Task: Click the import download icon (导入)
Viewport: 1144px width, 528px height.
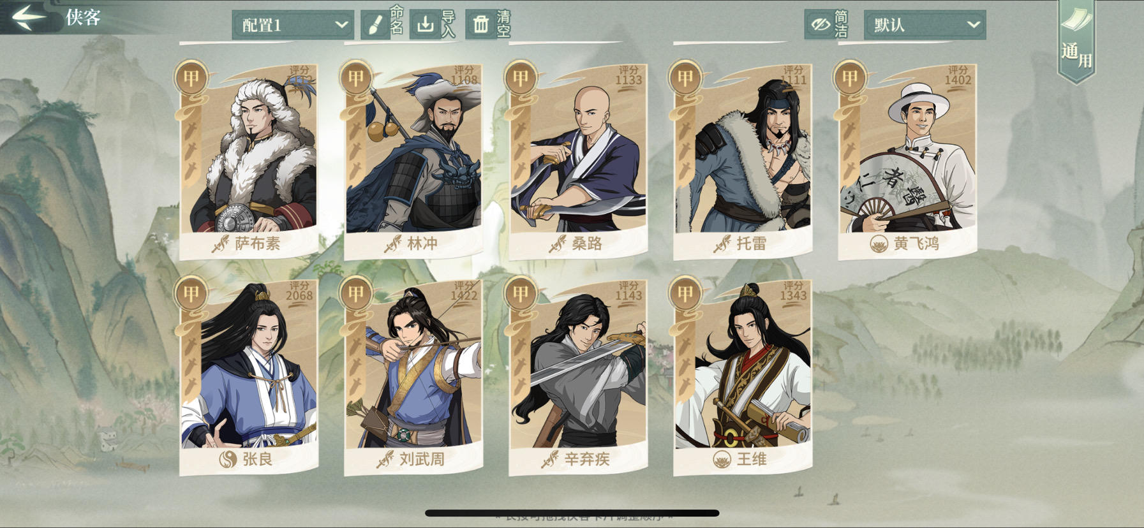Action: pos(425,25)
